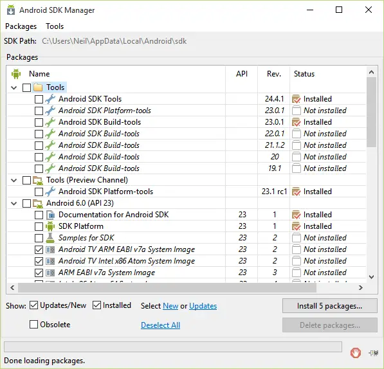
Task: Check the Samples for SDK checkbox
Action: click(39, 238)
